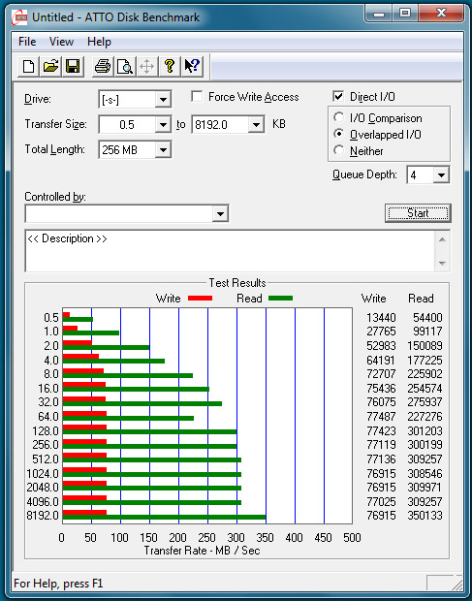The height and width of the screenshot is (601, 472).
Task: Close the ATTO Disk Benchmark window
Action: [441, 14]
